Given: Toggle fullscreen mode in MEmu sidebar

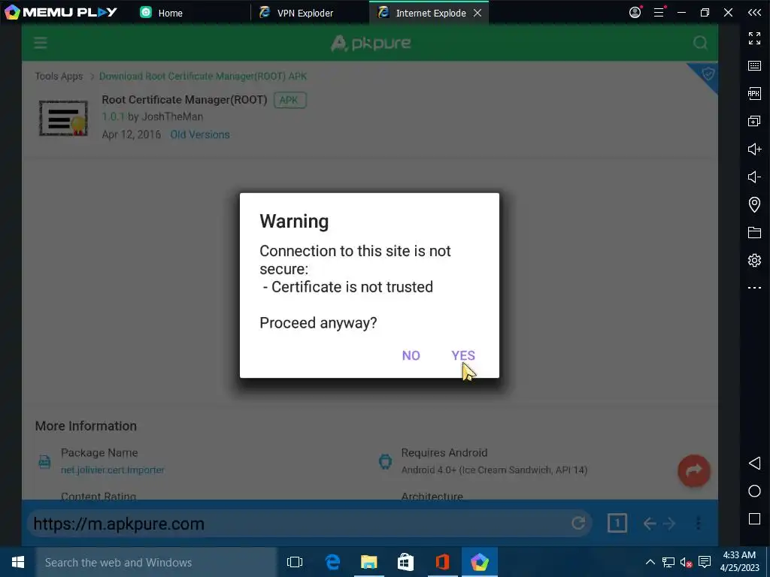Looking at the screenshot, I should pos(754,38).
